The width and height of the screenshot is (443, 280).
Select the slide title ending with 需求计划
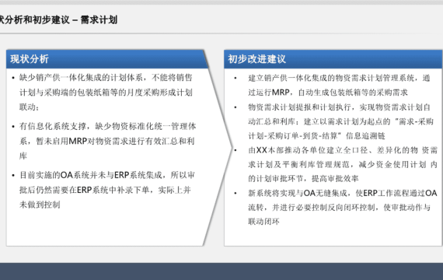(x=58, y=19)
